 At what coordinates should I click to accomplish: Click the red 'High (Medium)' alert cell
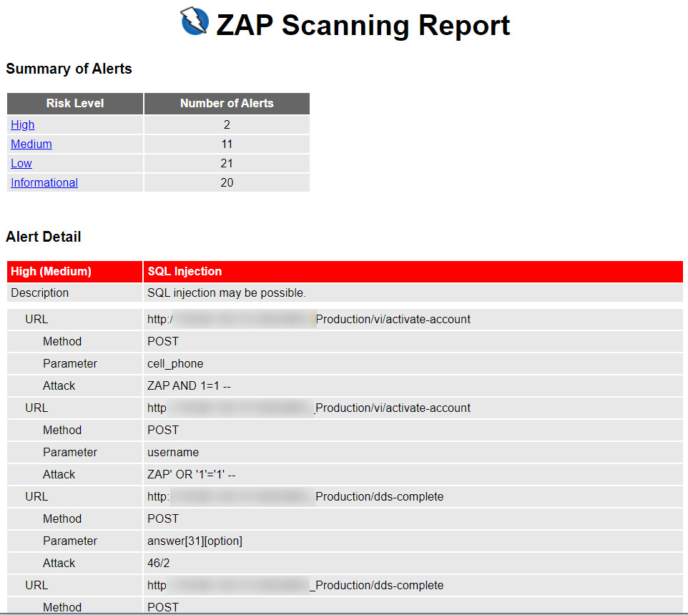[75, 272]
